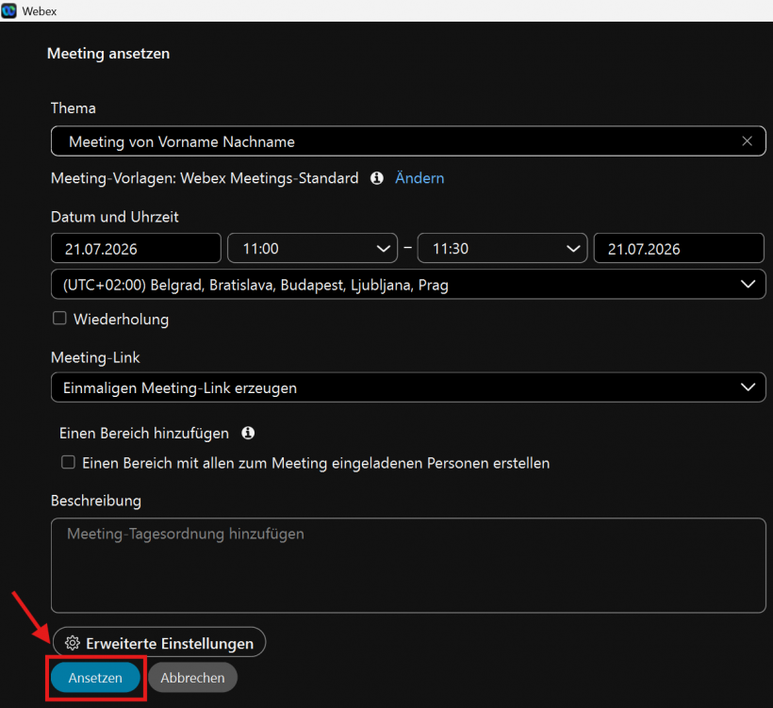
Task: Click the Thema text field
Action: click(x=408, y=141)
